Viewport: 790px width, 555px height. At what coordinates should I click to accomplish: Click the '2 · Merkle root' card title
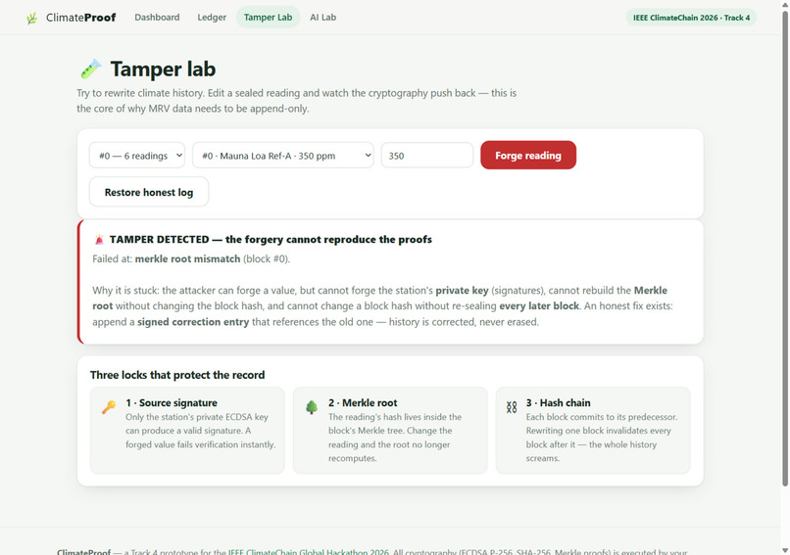click(363, 402)
